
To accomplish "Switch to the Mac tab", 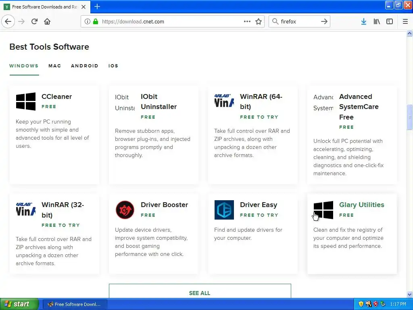I will pyautogui.click(x=55, y=66).
